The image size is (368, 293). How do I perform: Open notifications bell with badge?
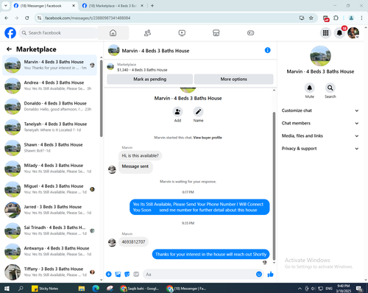coord(339,33)
